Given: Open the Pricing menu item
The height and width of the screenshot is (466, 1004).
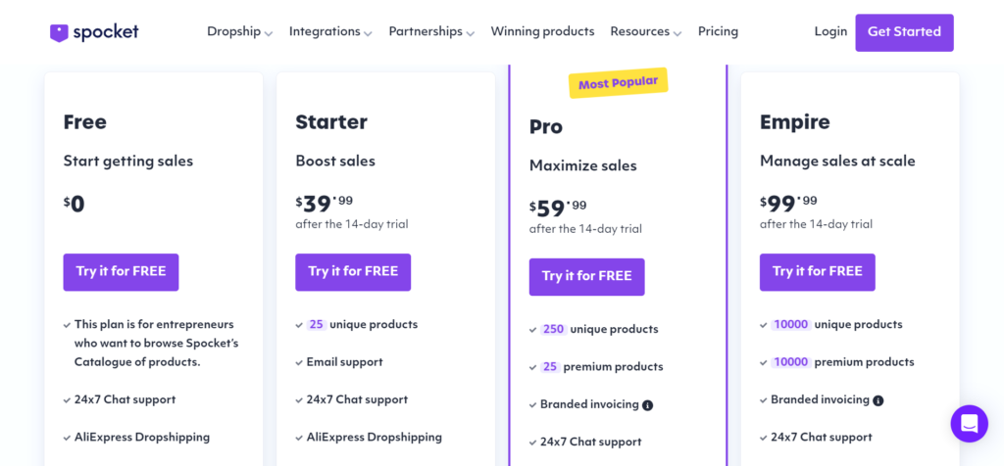Looking at the screenshot, I should (x=718, y=31).
